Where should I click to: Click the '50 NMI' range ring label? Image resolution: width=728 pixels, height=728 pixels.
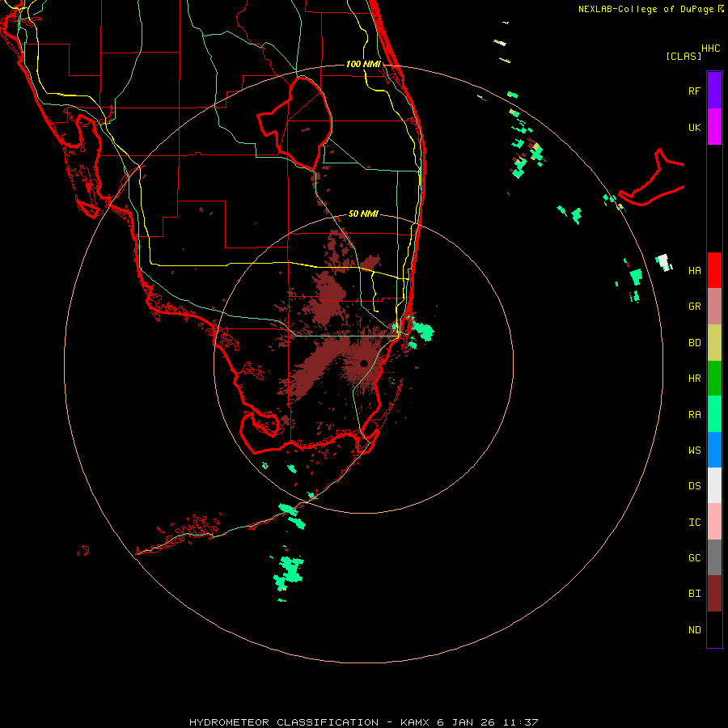363,214
